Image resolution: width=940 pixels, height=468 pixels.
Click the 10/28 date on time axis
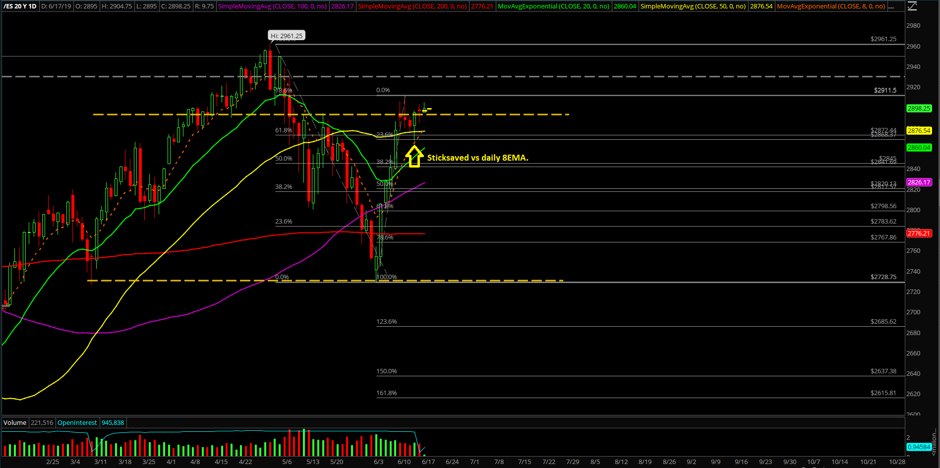click(x=897, y=462)
